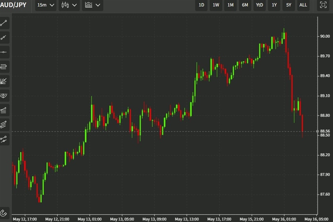The width and height of the screenshot is (333, 222).
Task: Toggle the magnet snap mode
Action: 4,213
